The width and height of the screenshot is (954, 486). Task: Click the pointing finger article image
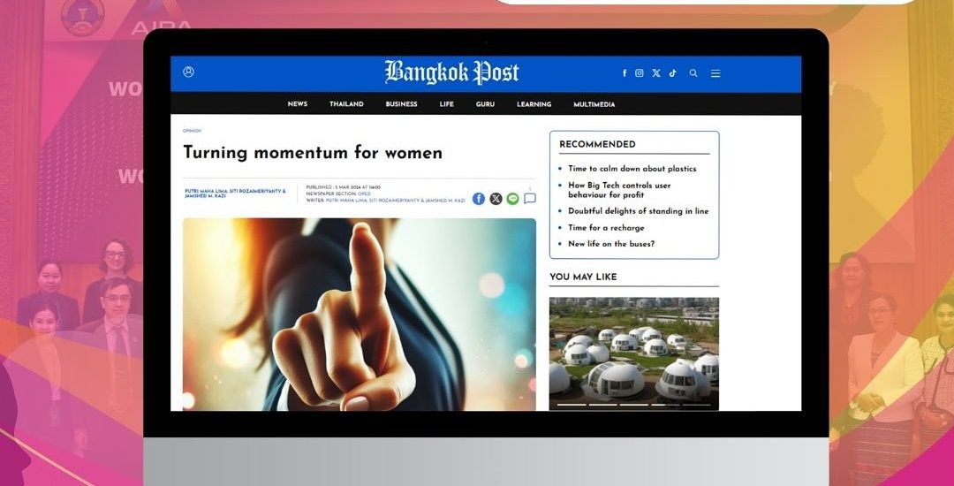tap(360, 315)
